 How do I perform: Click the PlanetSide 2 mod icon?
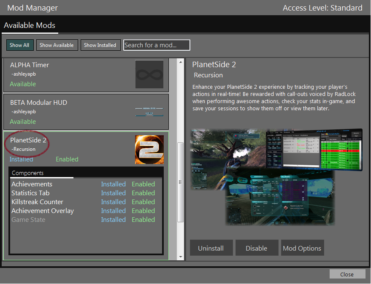[x=149, y=150]
